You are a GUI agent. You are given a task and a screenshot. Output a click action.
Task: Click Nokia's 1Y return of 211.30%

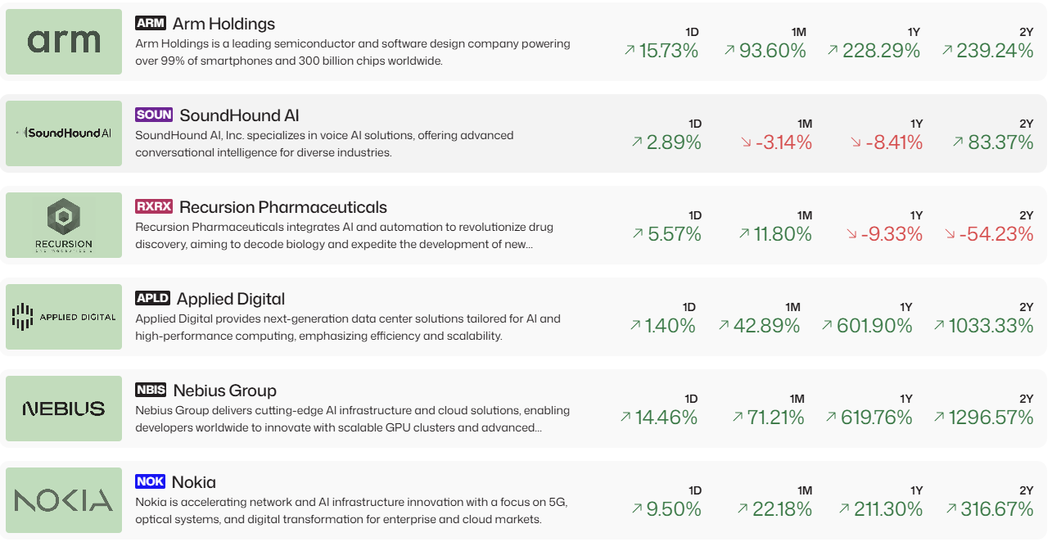pos(879,509)
